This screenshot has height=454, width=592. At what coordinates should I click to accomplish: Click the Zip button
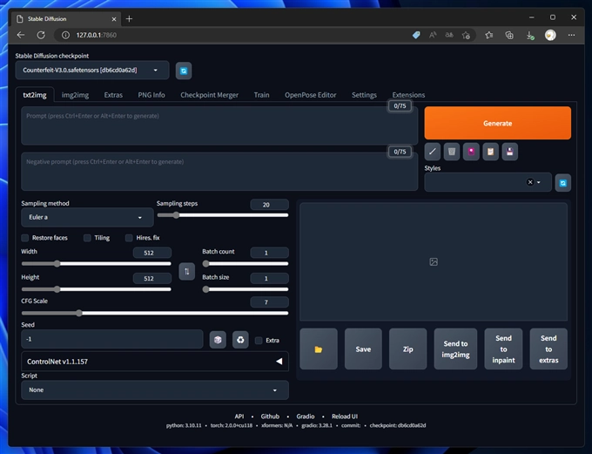(407, 349)
